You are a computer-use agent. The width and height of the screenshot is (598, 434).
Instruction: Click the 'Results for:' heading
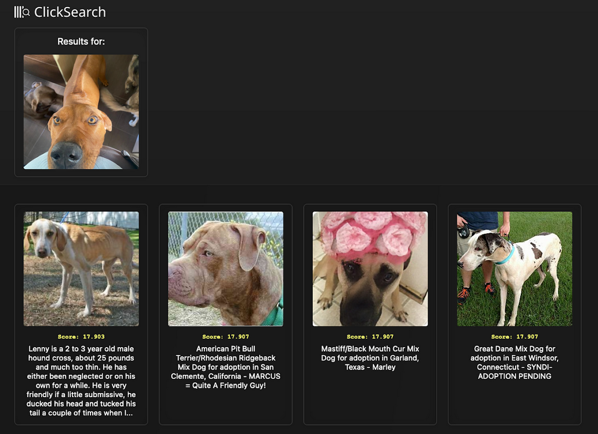pos(81,41)
